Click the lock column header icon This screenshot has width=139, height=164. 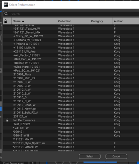(x=6, y=21)
